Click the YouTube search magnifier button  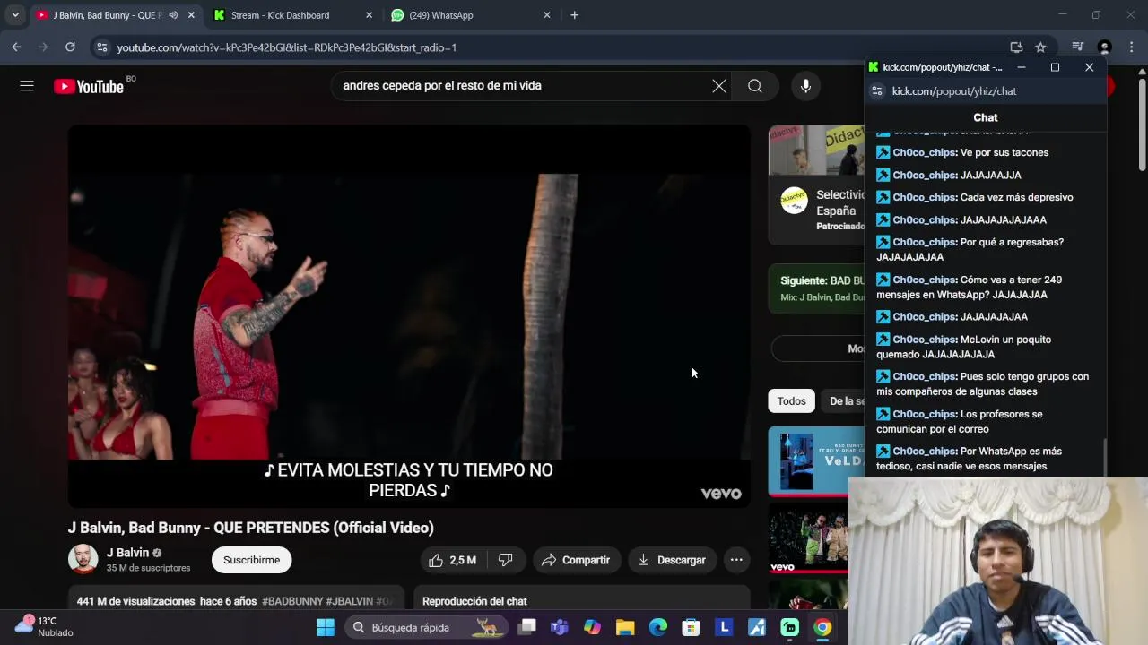click(755, 86)
